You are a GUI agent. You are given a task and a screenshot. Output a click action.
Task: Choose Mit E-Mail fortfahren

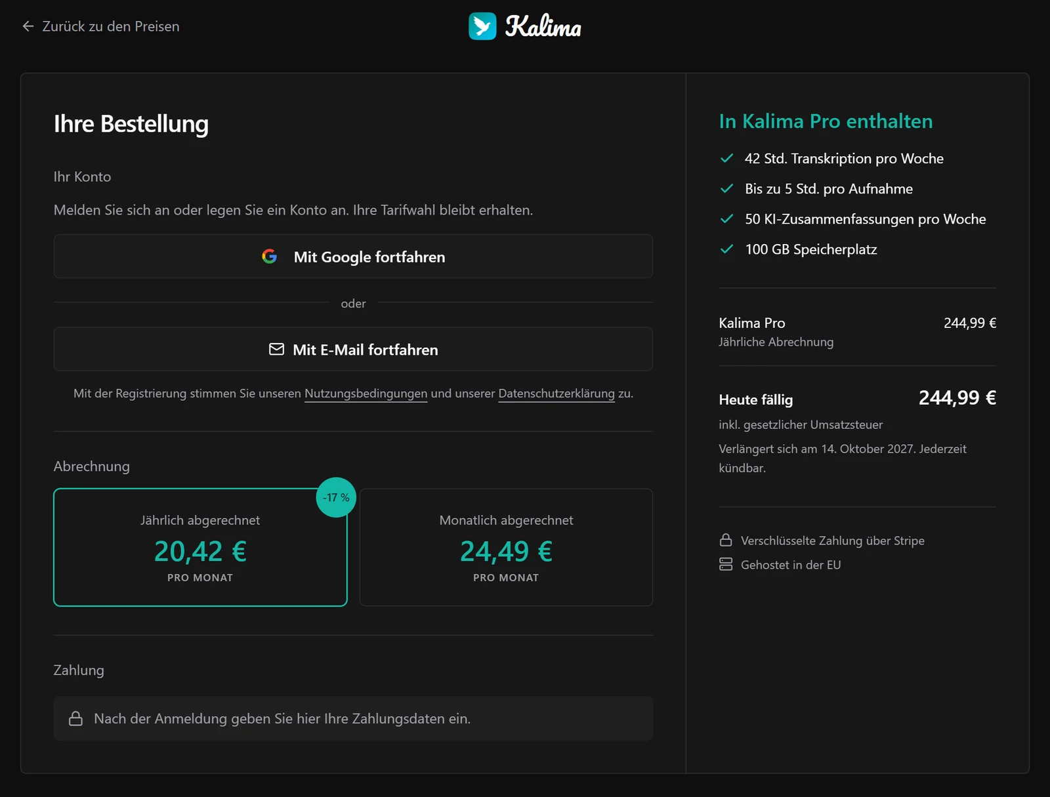click(x=353, y=349)
